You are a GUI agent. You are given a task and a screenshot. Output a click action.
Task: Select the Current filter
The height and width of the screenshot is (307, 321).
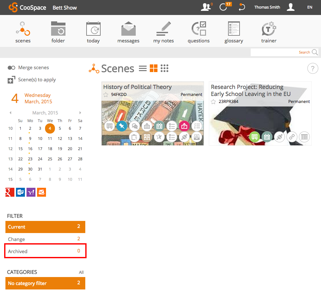[x=45, y=227]
